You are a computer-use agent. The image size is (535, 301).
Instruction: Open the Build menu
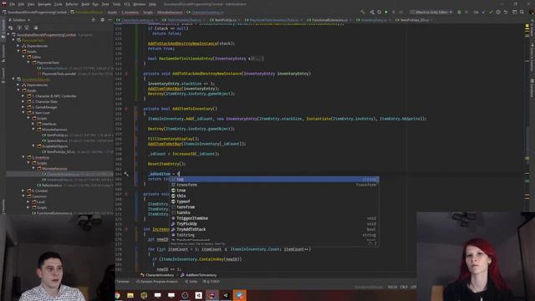pos(85,4)
